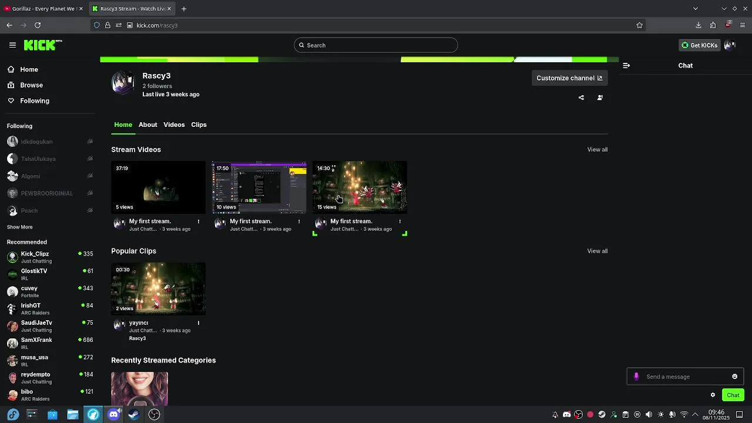Select the About channel tab
Image resolution: width=752 pixels, height=423 pixels.
[148, 125]
